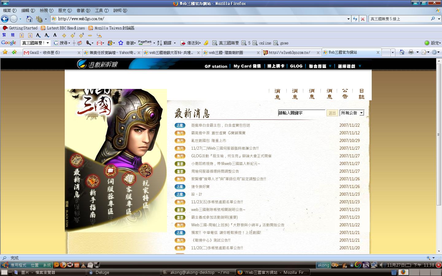Open the My Card 儲值 link
This screenshot has width=442, height=276.
[247, 66]
